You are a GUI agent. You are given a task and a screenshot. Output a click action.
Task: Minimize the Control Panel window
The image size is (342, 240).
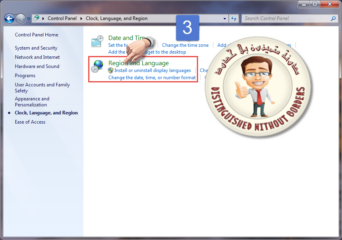tap(304, 4)
